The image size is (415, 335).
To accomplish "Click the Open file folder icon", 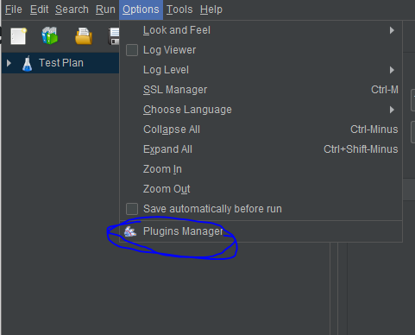I will (x=84, y=36).
